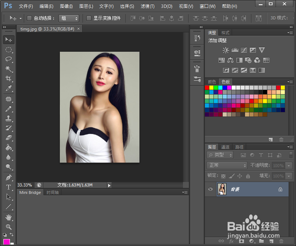The height and width of the screenshot is (246, 296).
Task: Enable the 显示变换控件 checkbox
Action: [89, 18]
